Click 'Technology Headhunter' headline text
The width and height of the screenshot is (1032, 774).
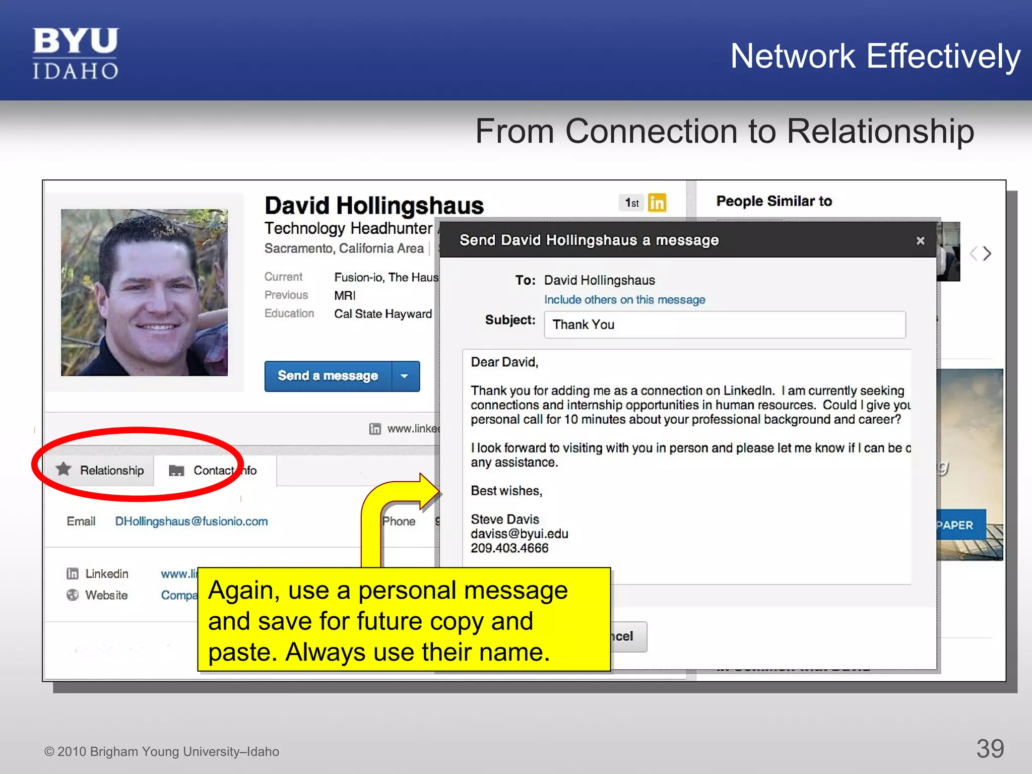click(x=348, y=228)
